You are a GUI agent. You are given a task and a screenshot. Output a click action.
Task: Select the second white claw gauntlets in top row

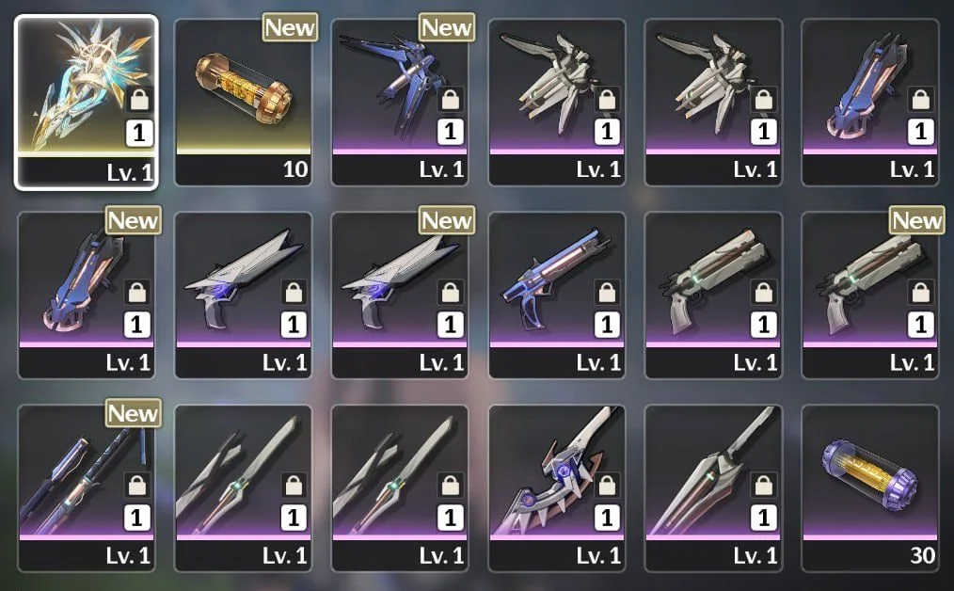point(713,103)
